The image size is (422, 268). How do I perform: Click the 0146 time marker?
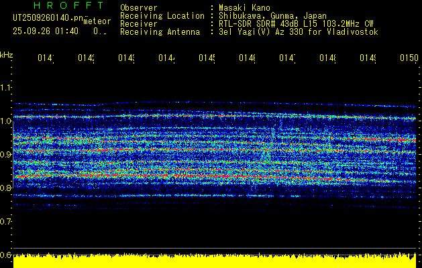coord(248,58)
